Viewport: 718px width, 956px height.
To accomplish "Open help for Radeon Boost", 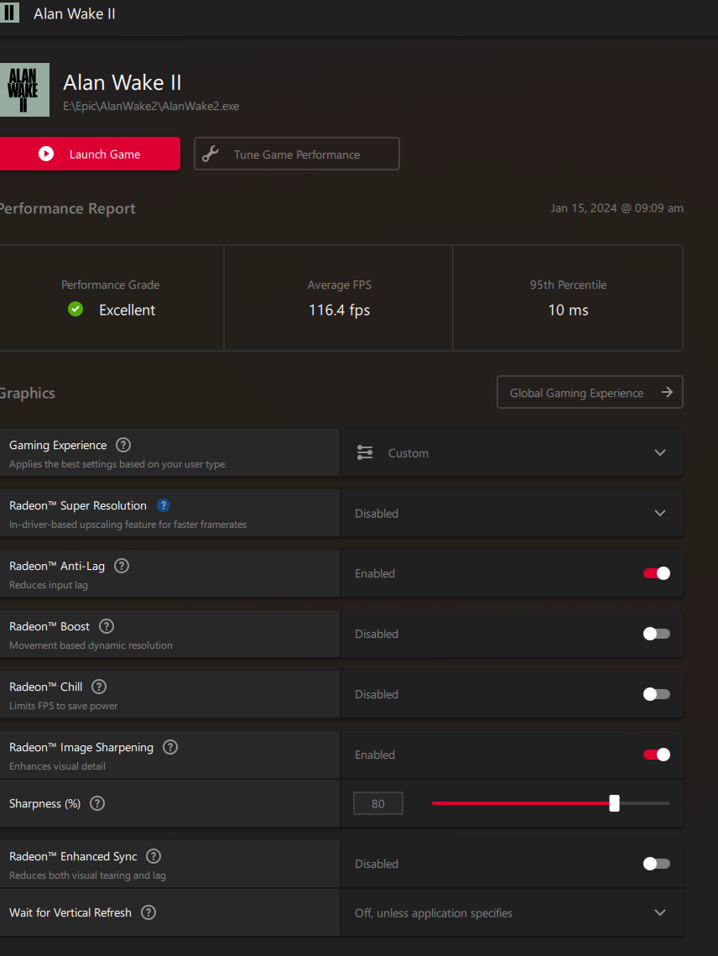I will click(x=107, y=626).
